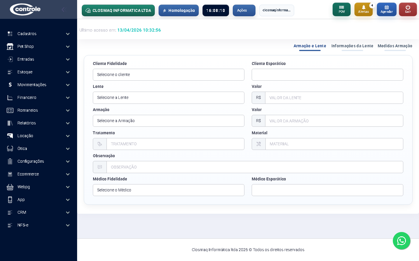This screenshot has height=261, width=419.
Task: Click the Pet Shop store icon
Action: (x=10, y=46)
